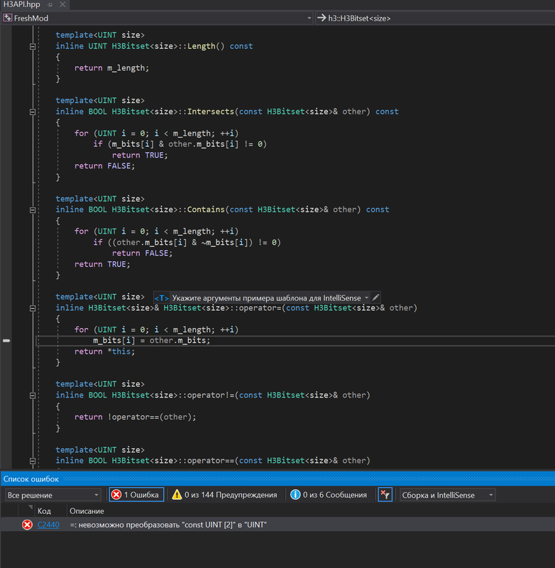
Task: Click the 'return TRUE;' line in Contains
Action: (102, 264)
